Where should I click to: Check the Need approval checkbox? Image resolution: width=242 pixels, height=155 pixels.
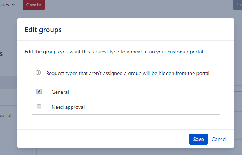(39, 106)
